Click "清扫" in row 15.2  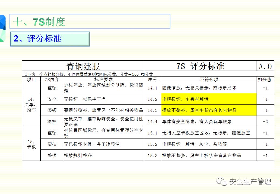click(x=52, y=144)
